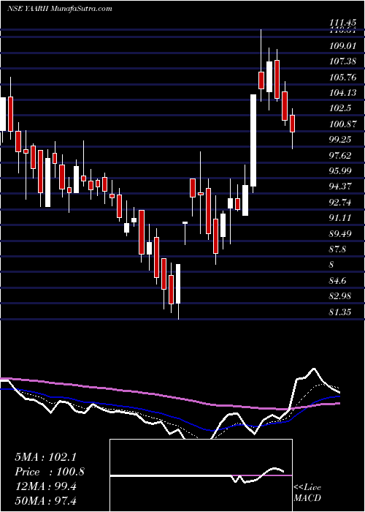Click the 107.38 price label
Viewport: 365px width, 512px height.
click(x=342, y=61)
